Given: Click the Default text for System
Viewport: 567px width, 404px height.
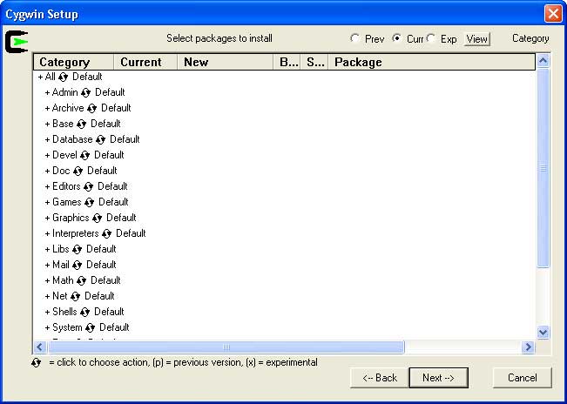Looking at the screenshot, I should click(114, 327).
